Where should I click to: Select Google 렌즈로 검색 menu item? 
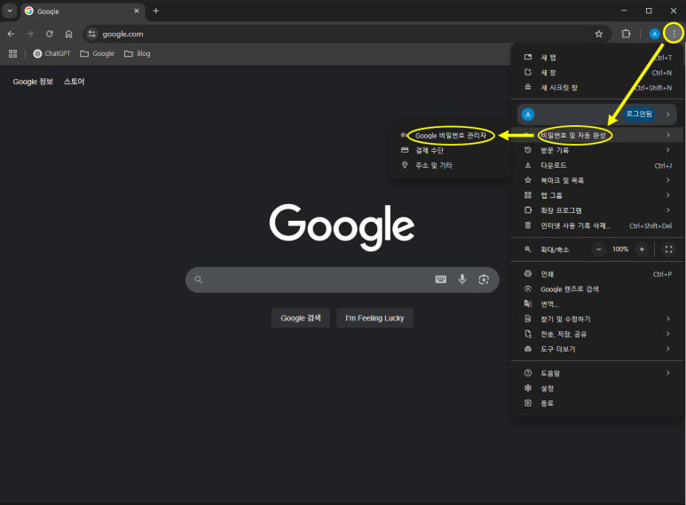[596, 289]
